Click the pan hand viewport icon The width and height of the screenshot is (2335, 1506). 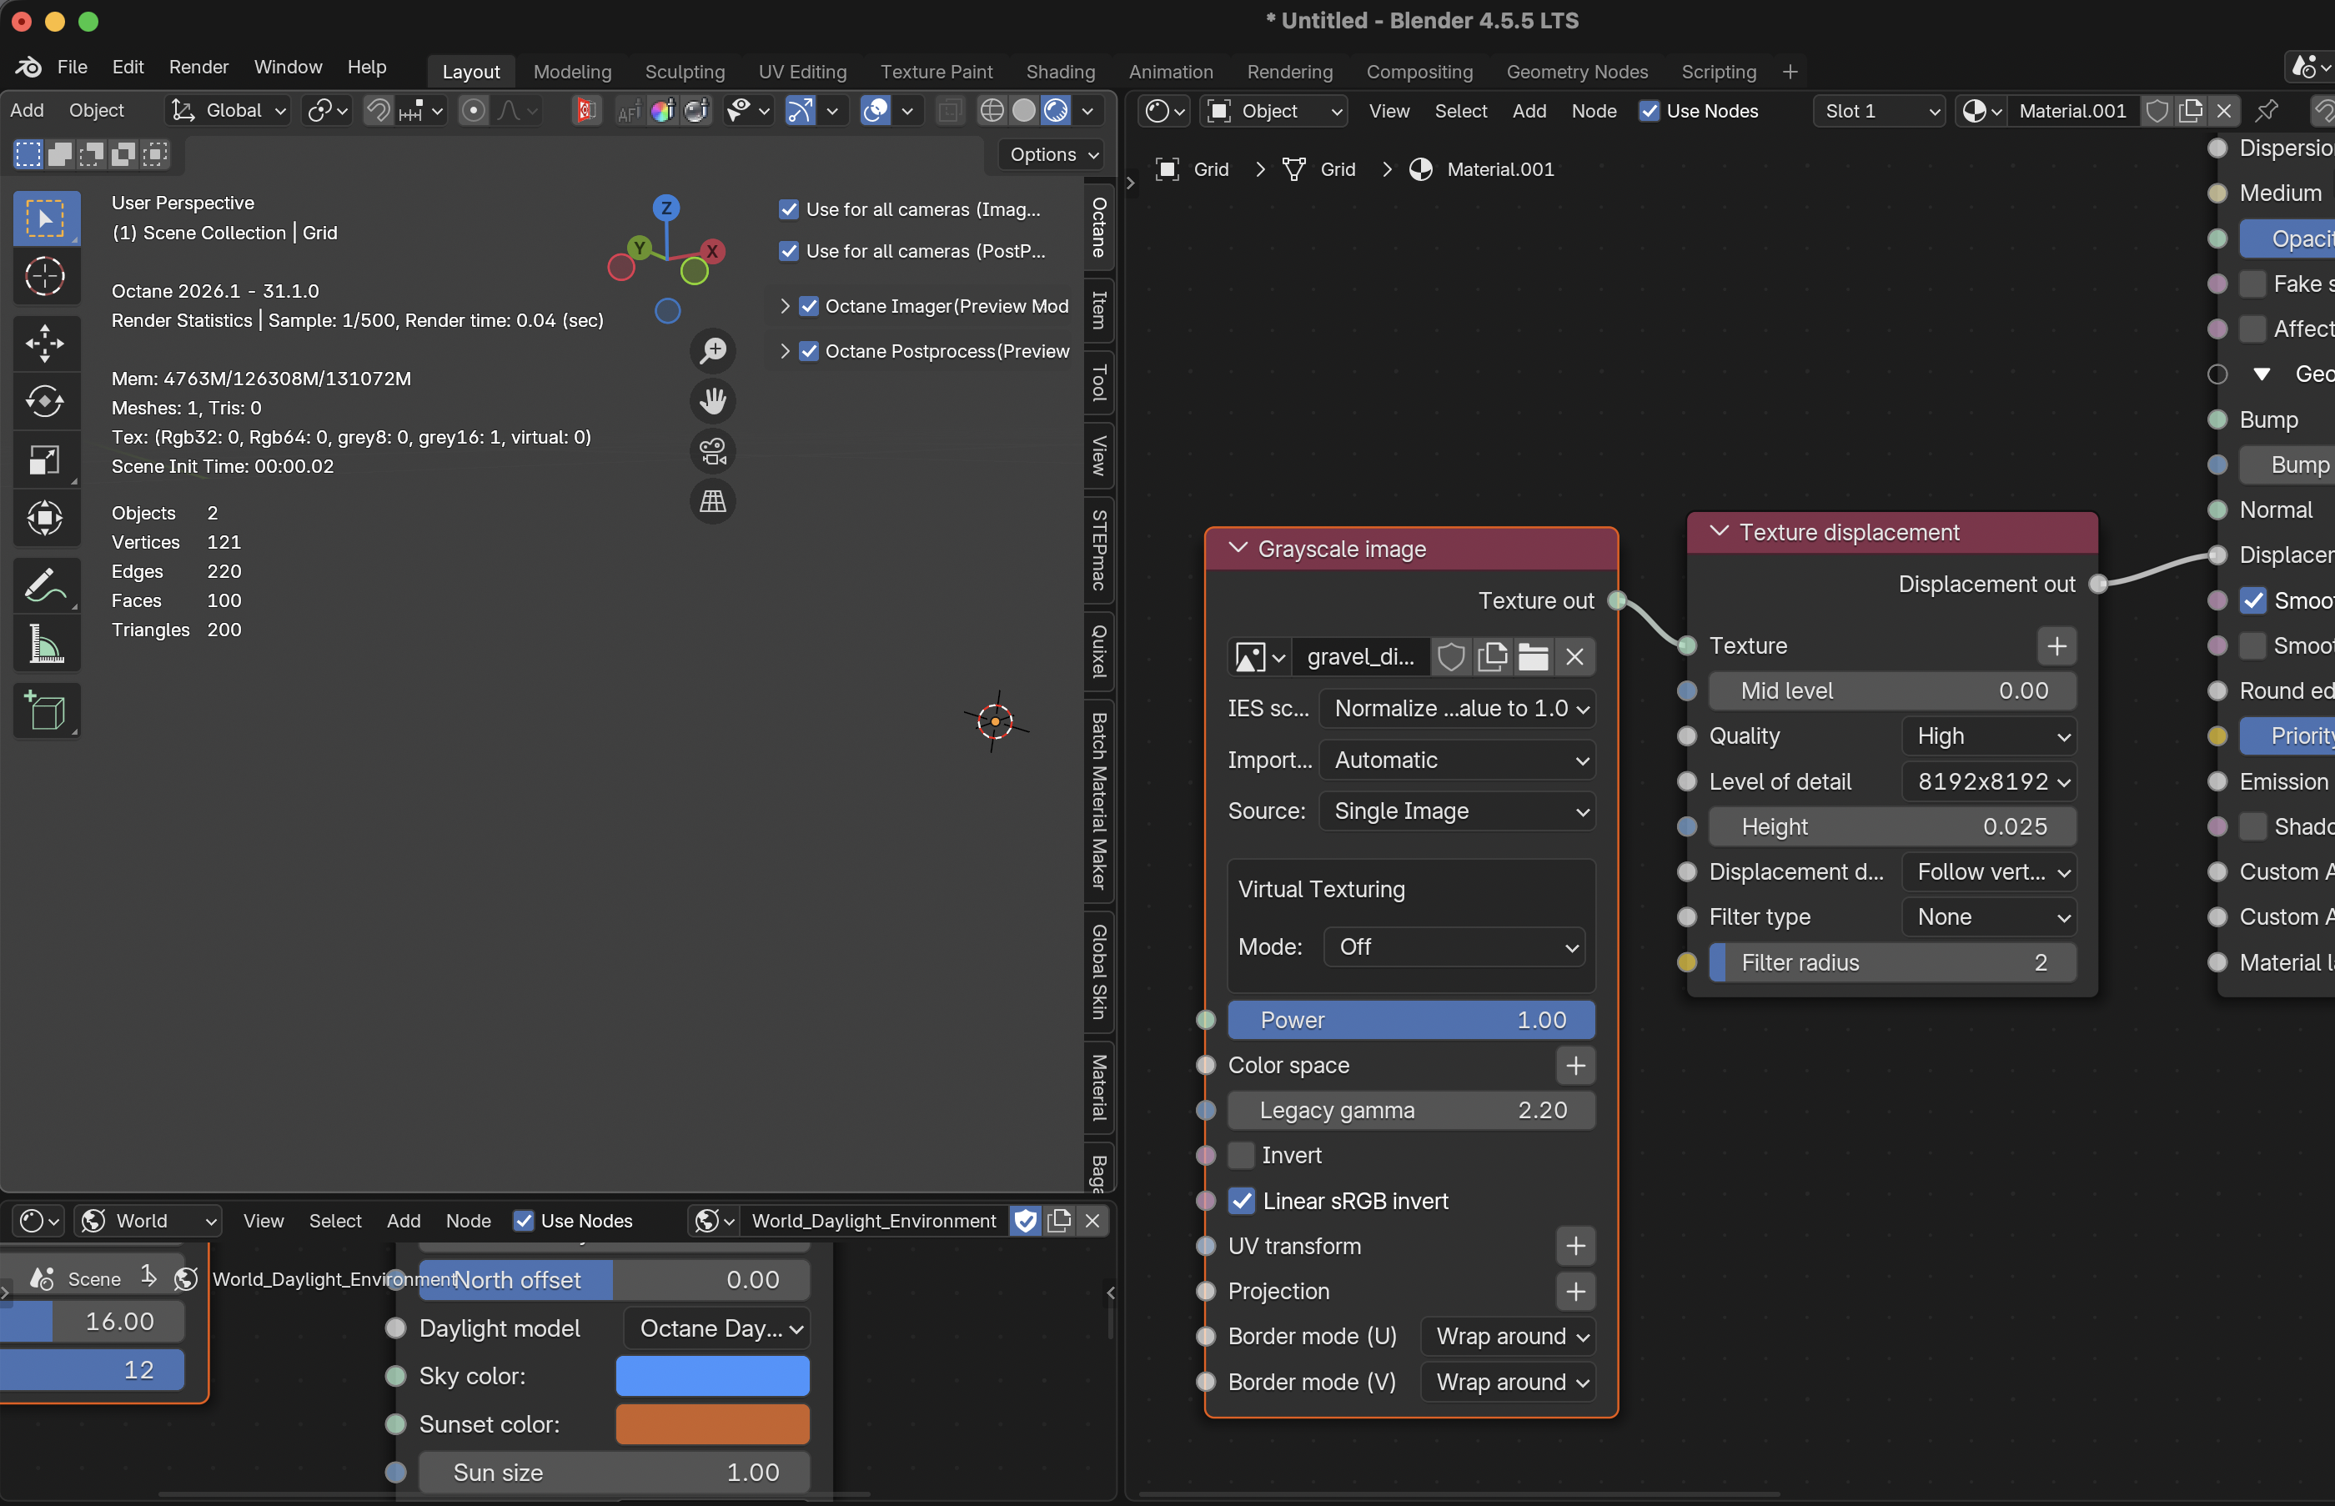[x=713, y=401]
